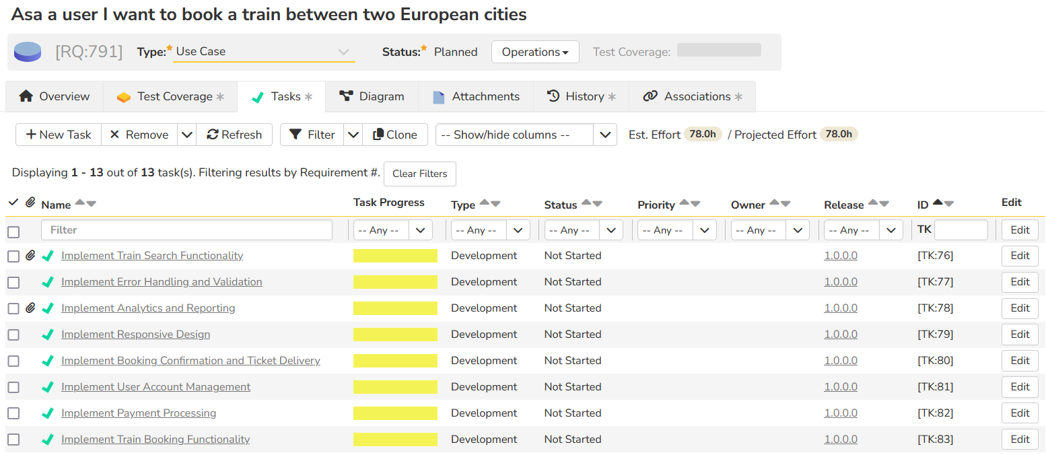The image size is (1046, 455).
Task: Check the box for Implement Responsive Design
Action: click(x=13, y=335)
